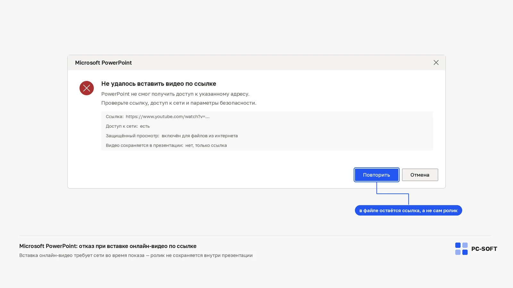Close the Microsoft PowerPoint dialog
513x288 pixels.
coord(436,63)
